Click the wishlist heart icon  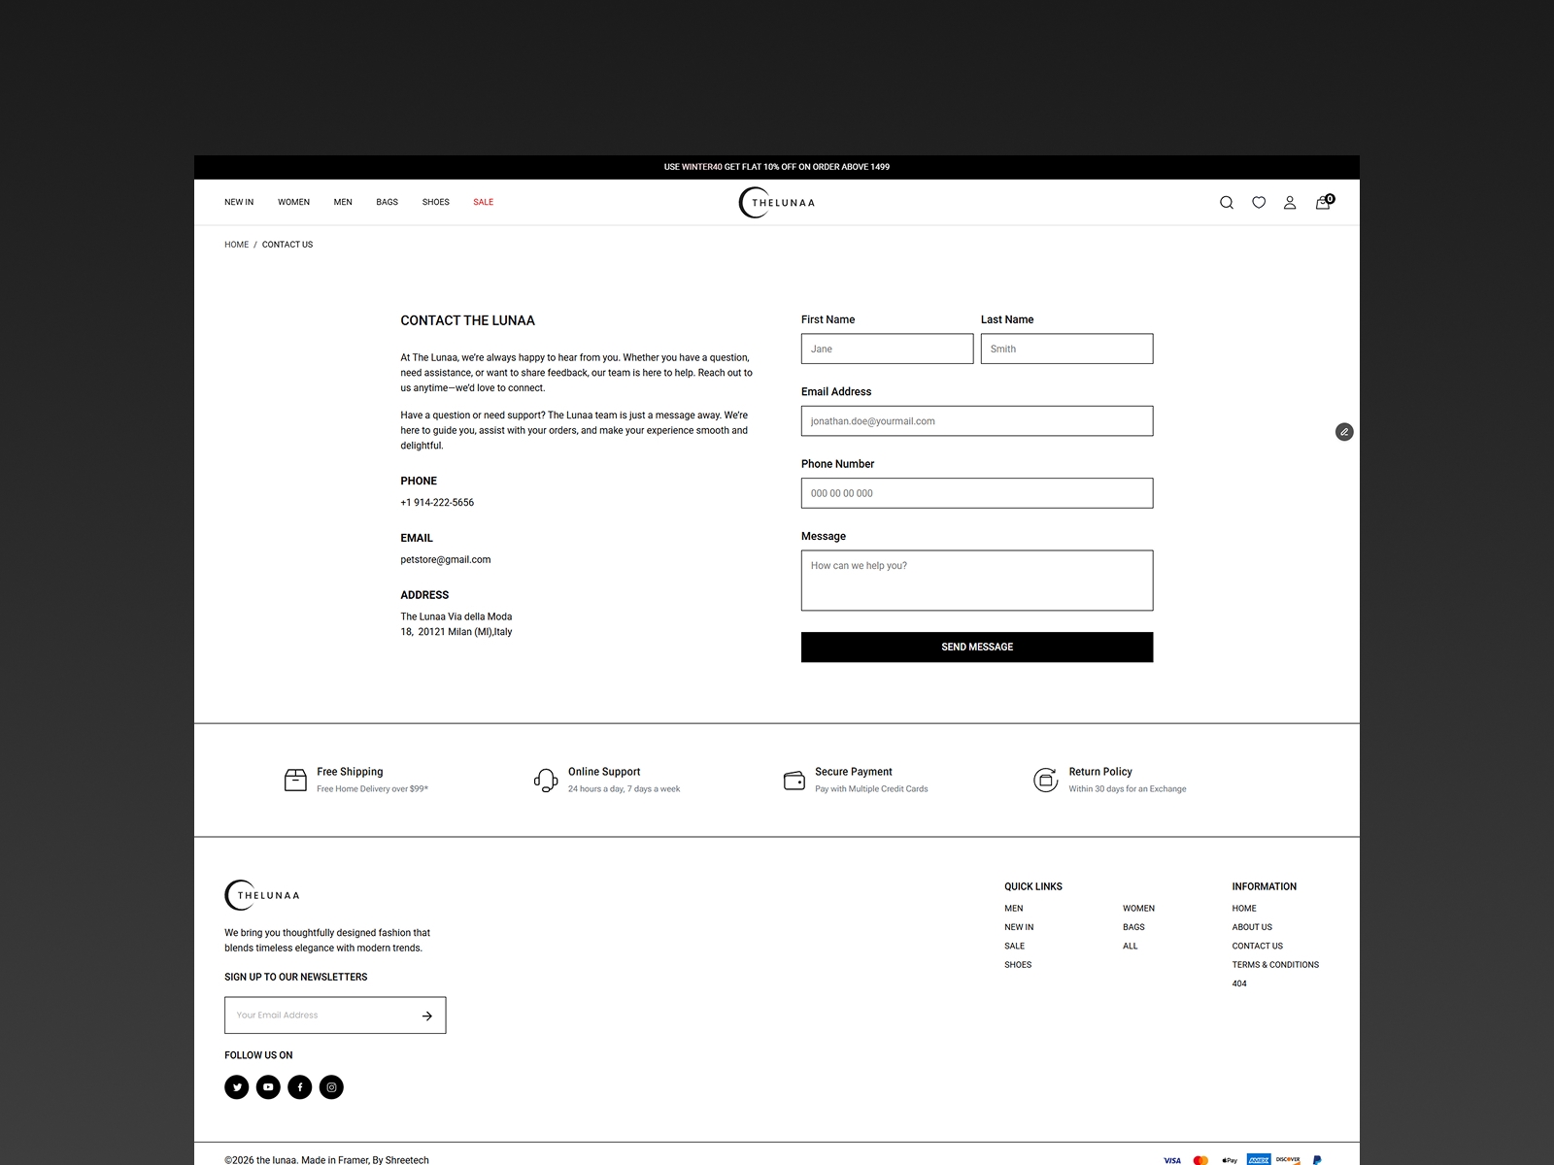point(1259,202)
